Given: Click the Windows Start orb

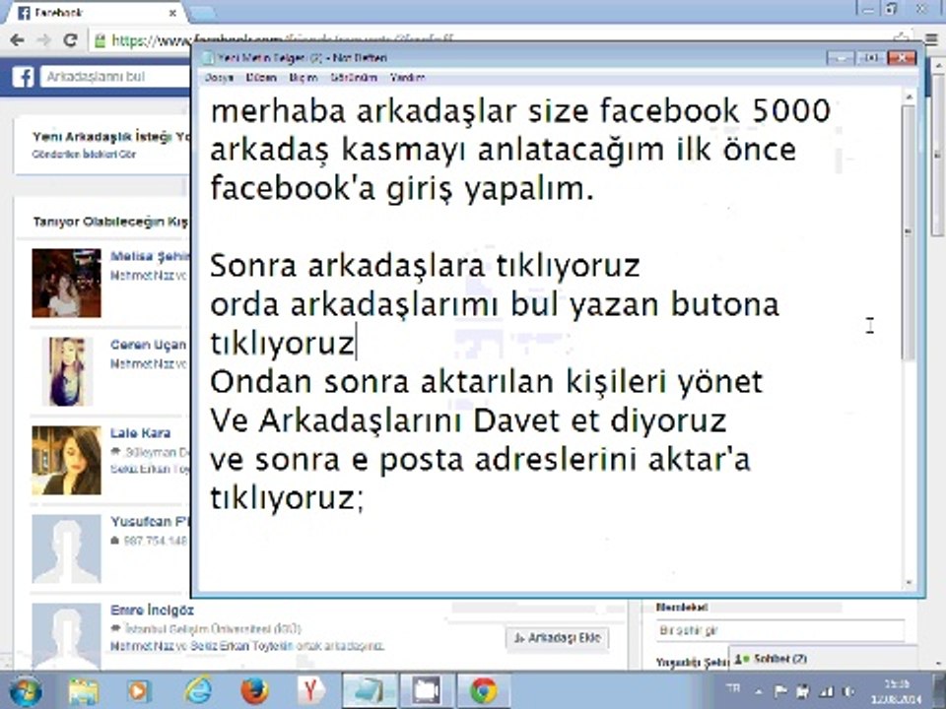Looking at the screenshot, I should pos(26,691).
